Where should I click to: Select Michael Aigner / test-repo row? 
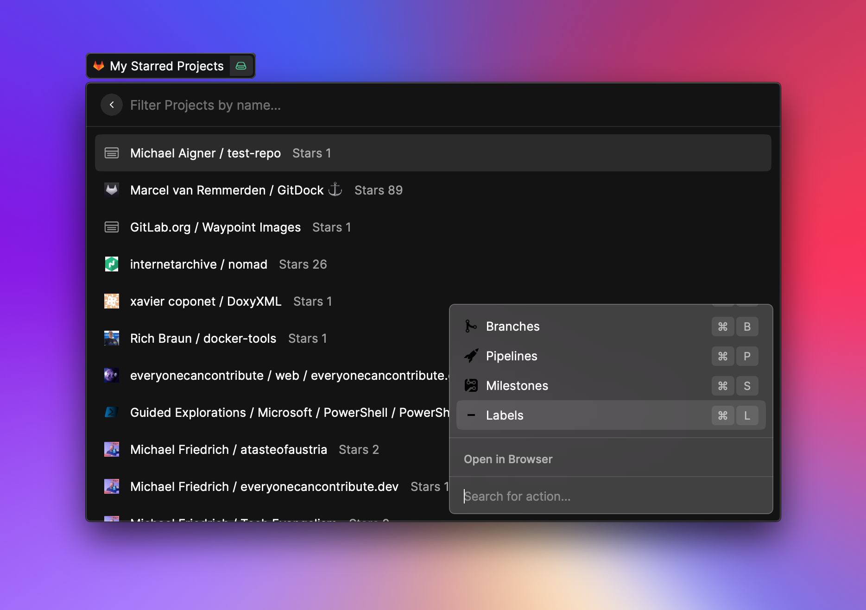click(433, 153)
